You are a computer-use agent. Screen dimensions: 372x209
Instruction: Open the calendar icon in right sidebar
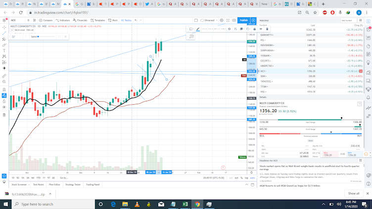coord(368,38)
